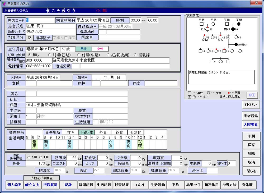
Task: Choose 女性 gender toggle
Action: coord(100,49)
